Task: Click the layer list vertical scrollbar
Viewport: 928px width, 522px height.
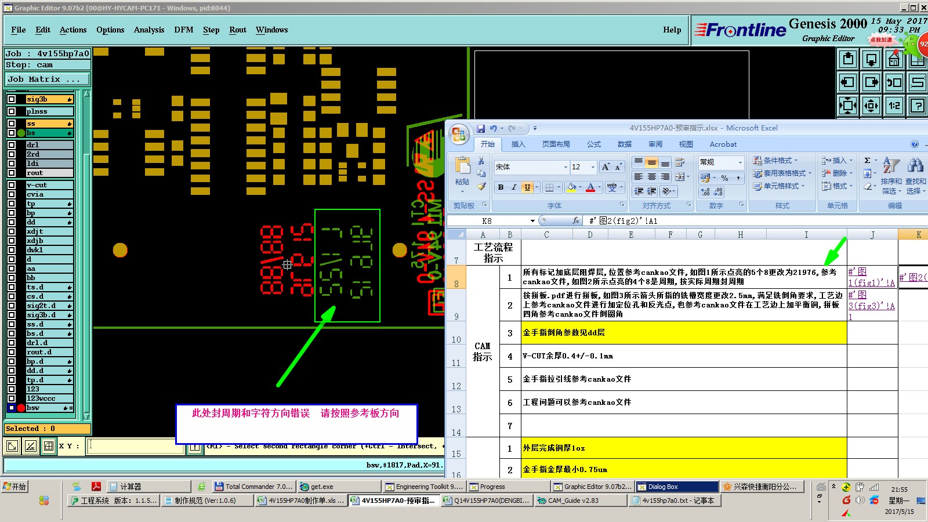Action: click(86, 255)
